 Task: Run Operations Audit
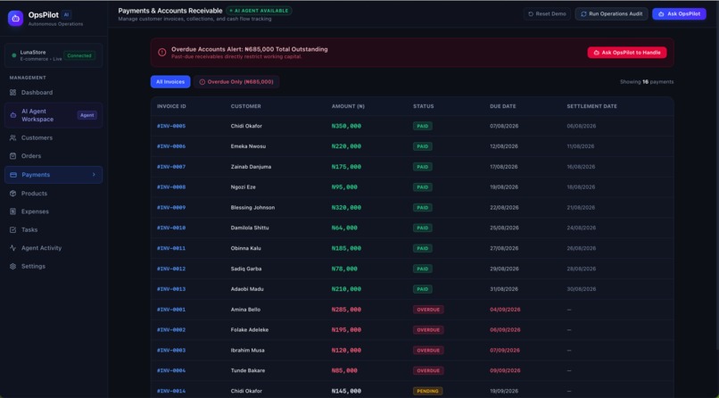pos(611,13)
